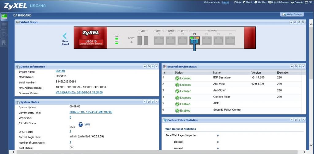Click the Status column header in Secured Service Status
This screenshot has width=314, height=154.
(x=193, y=72)
